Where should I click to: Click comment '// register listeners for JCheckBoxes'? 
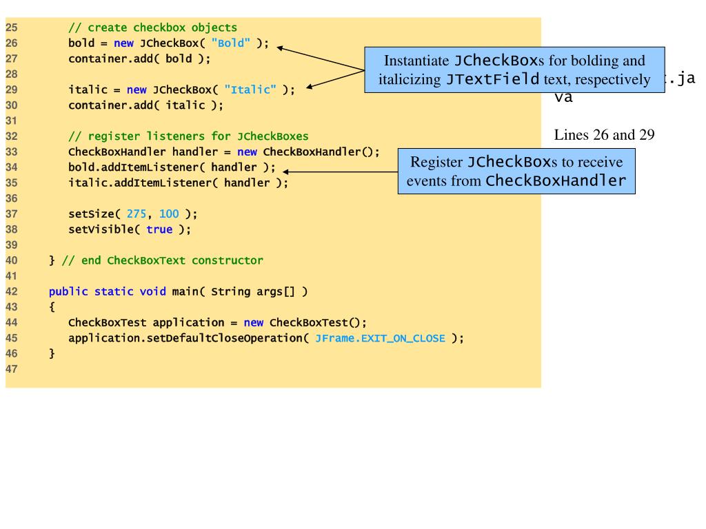point(188,136)
